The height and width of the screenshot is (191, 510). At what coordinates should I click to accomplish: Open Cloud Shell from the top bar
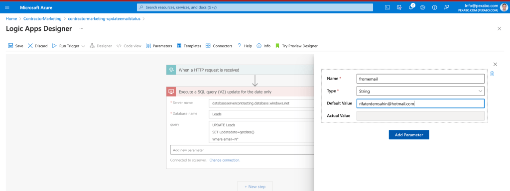click(x=387, y=7)
